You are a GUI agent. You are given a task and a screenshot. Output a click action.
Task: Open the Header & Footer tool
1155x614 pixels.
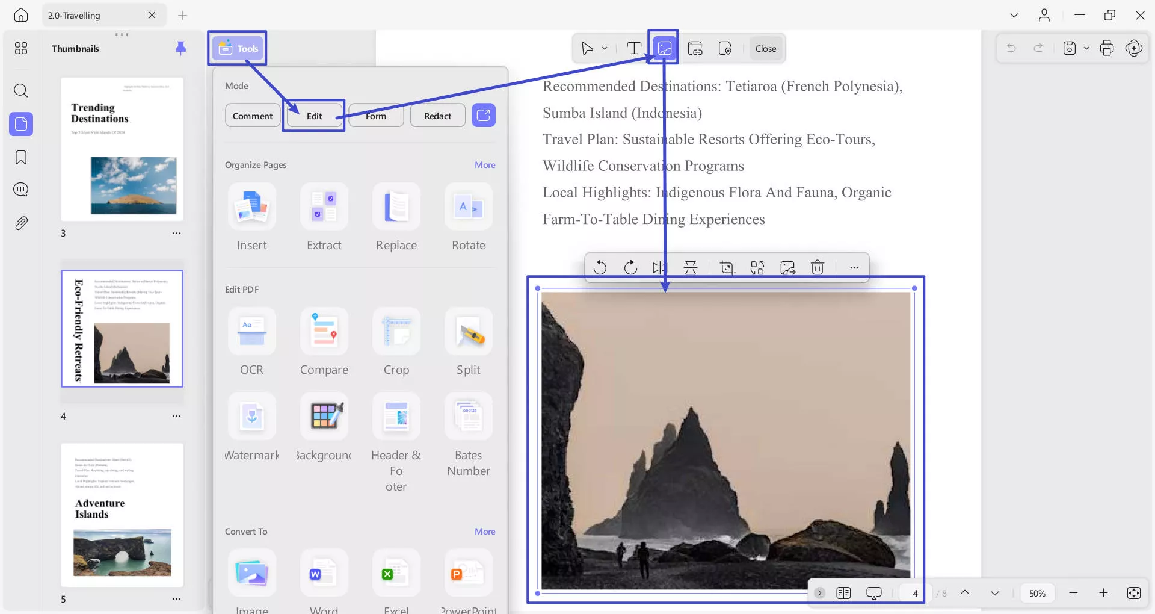396,443
